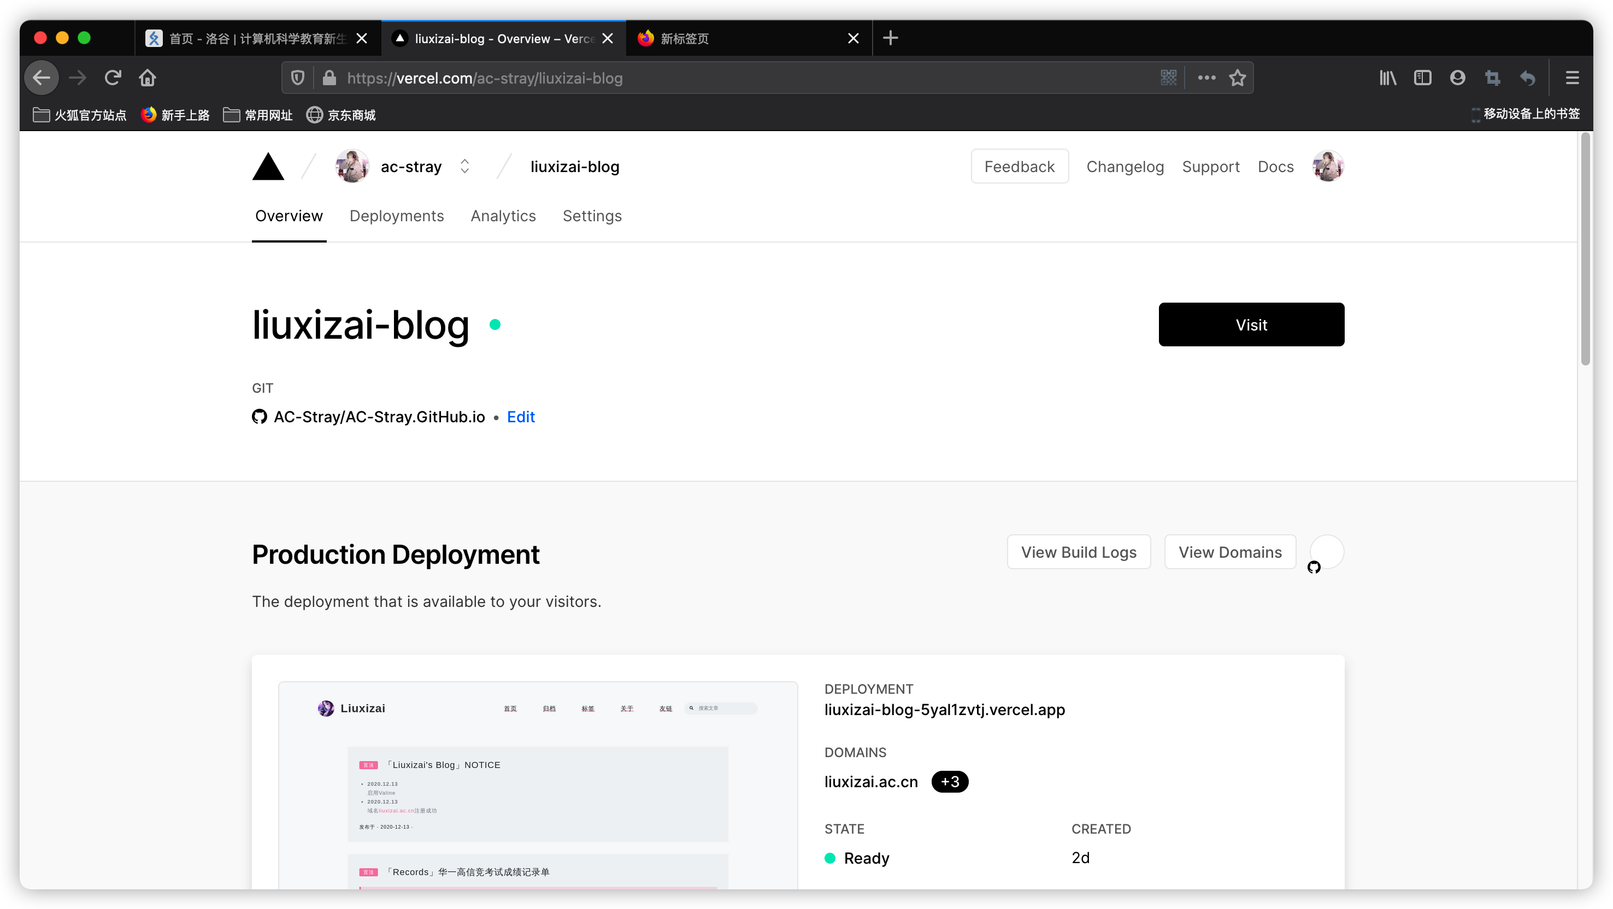Image resolution: width=1613 pixels, height=909 pixels.
Task: Switch to the Deployments tab
Action: click(x=396, y=216)
